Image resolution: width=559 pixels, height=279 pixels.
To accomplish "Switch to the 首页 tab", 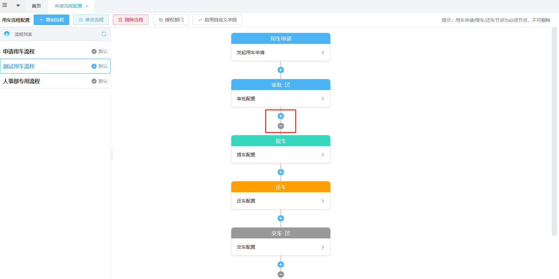I will coord(36,6).
